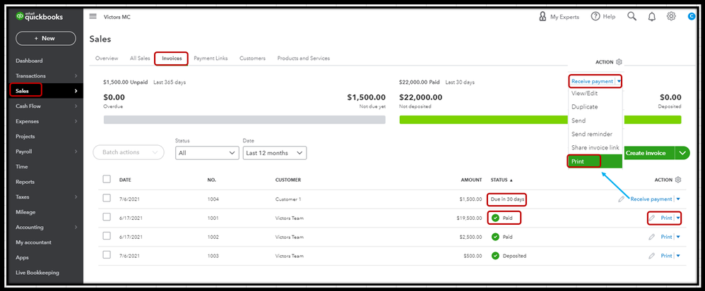Viewport: 705px width, 291px height.
Task: Click the pencil icon for invoice 1003
Action: pyautogui.click(x=651, y=256)
